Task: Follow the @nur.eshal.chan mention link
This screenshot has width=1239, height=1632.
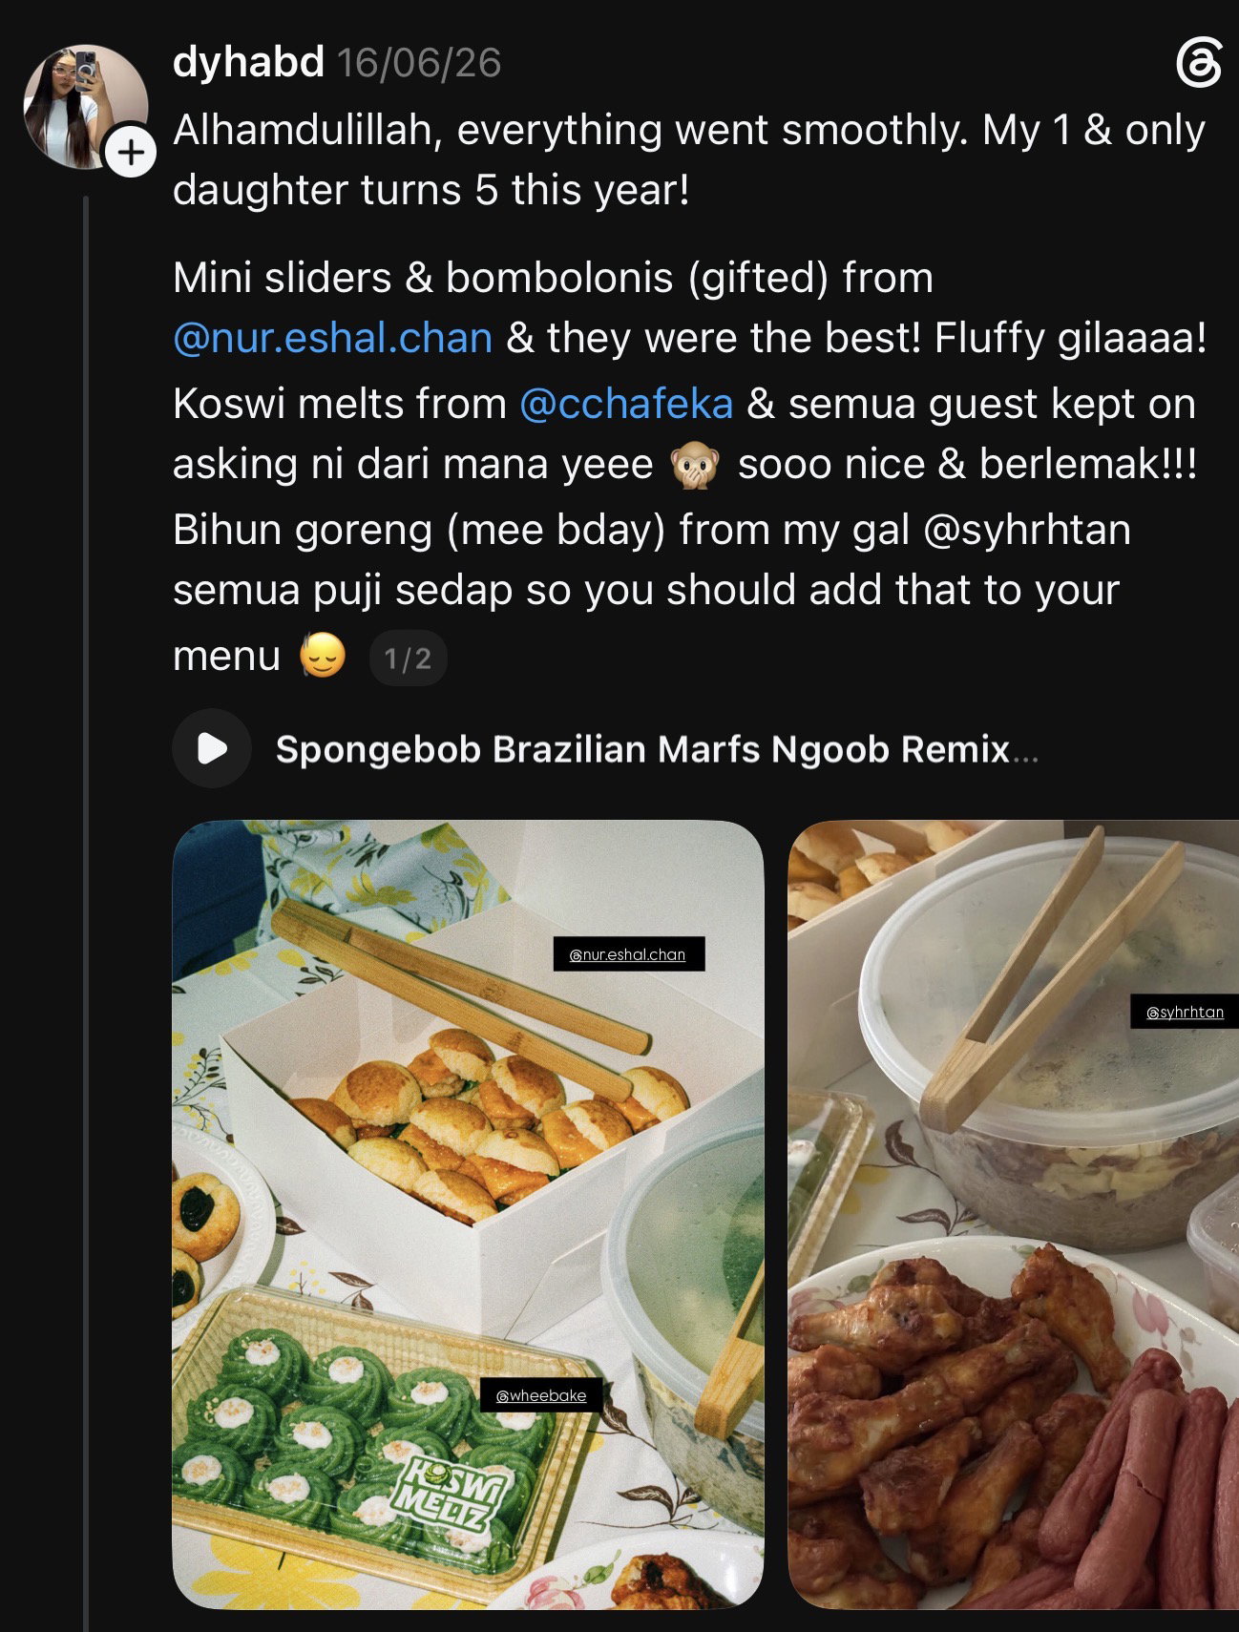Action: click(x=332, y=338)
